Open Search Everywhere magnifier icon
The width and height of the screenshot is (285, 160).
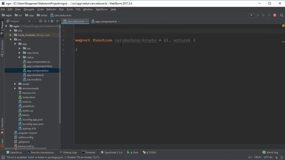281,15
